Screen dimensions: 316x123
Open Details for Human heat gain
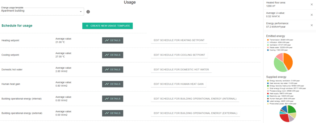coord(113,84)
